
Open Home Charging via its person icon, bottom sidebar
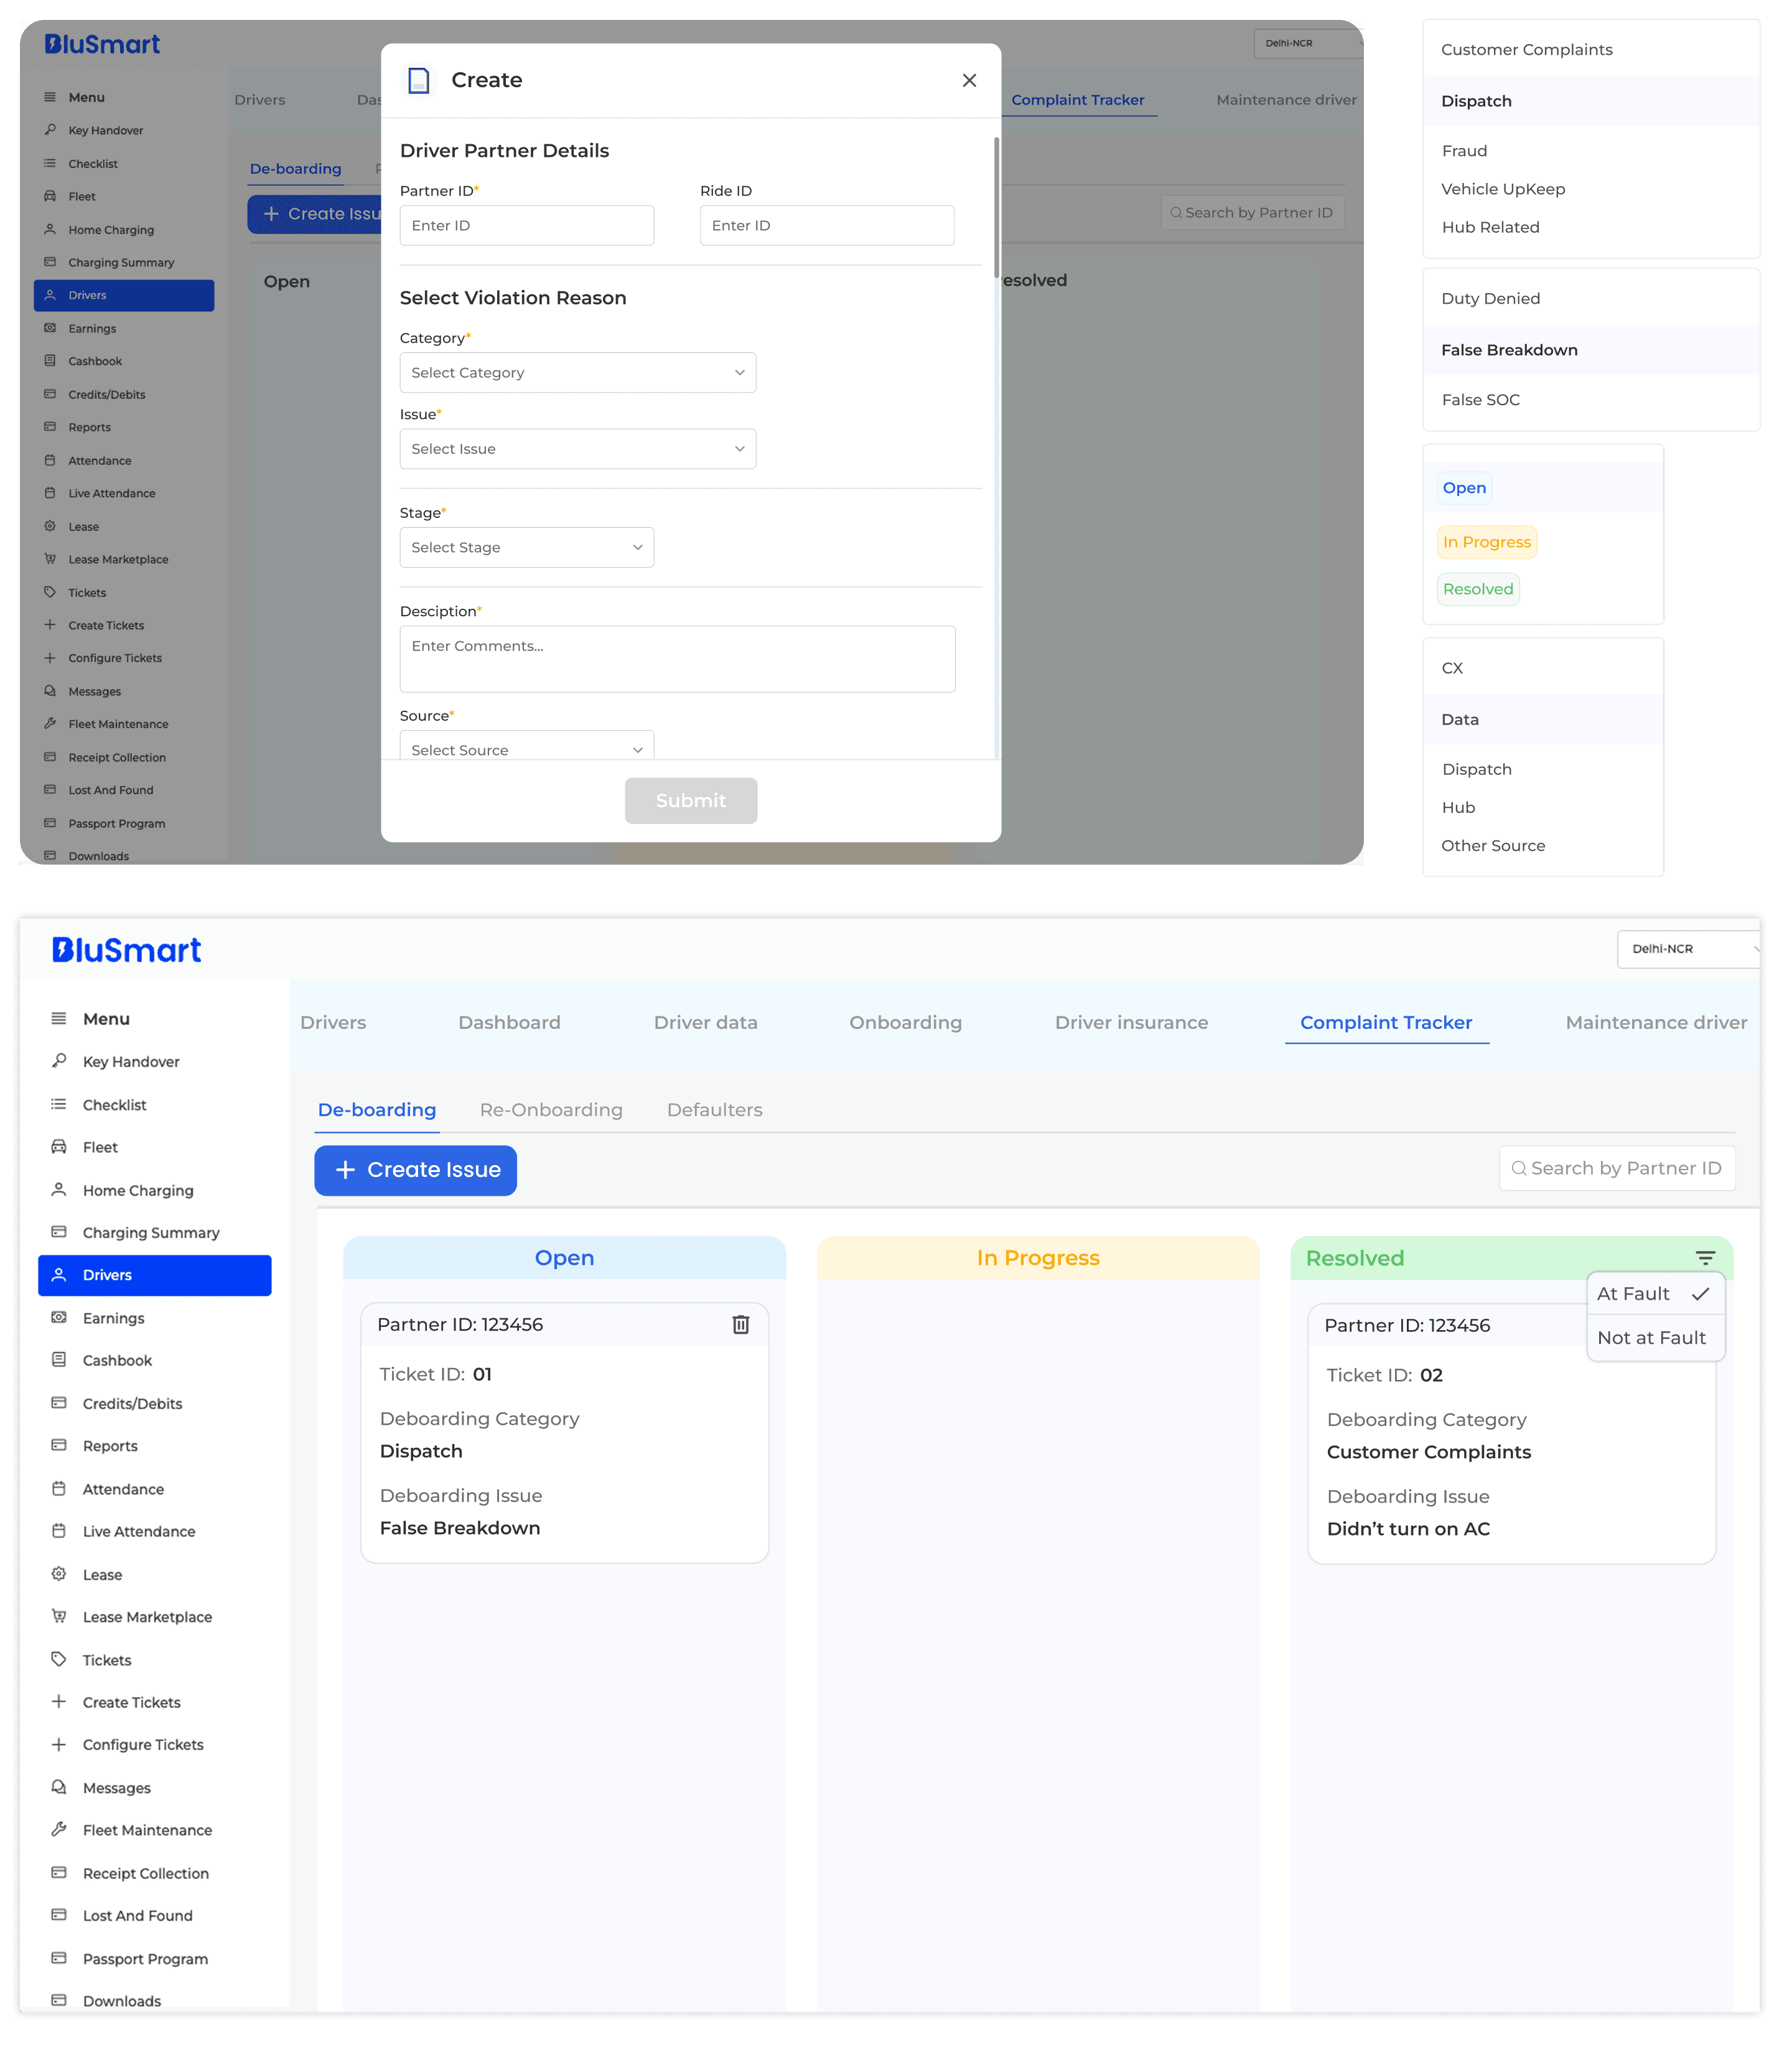59,1189
